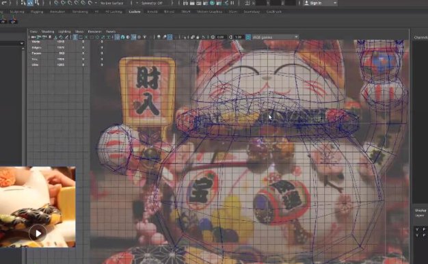Switch to the Rigging shelf tab
Screen dimensions: 428x264
click(x=37, y=12)
